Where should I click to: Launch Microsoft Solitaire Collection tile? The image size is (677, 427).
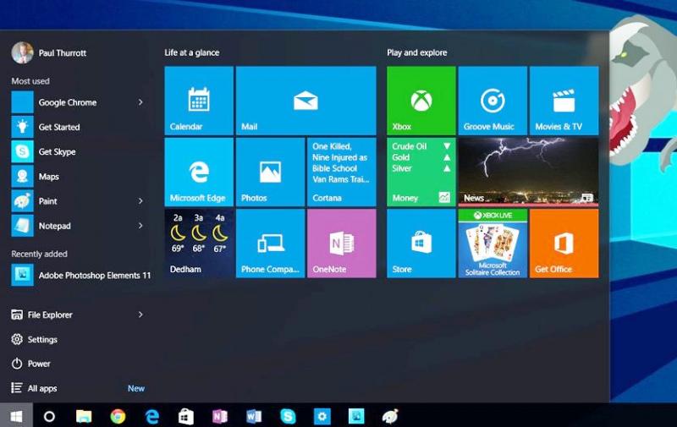493,244
